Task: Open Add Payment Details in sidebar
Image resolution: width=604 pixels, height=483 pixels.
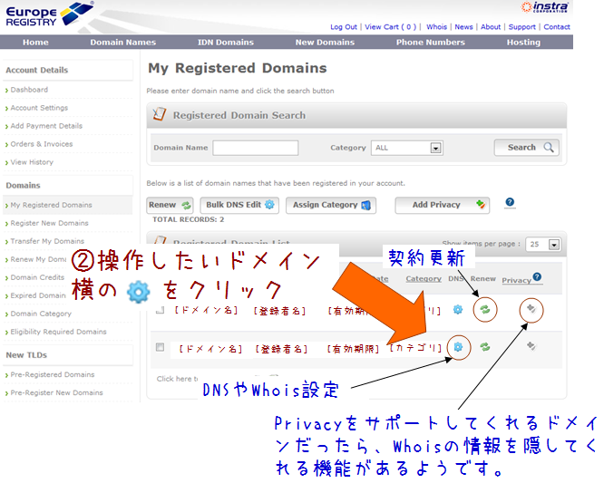Action: coord(46,126)
